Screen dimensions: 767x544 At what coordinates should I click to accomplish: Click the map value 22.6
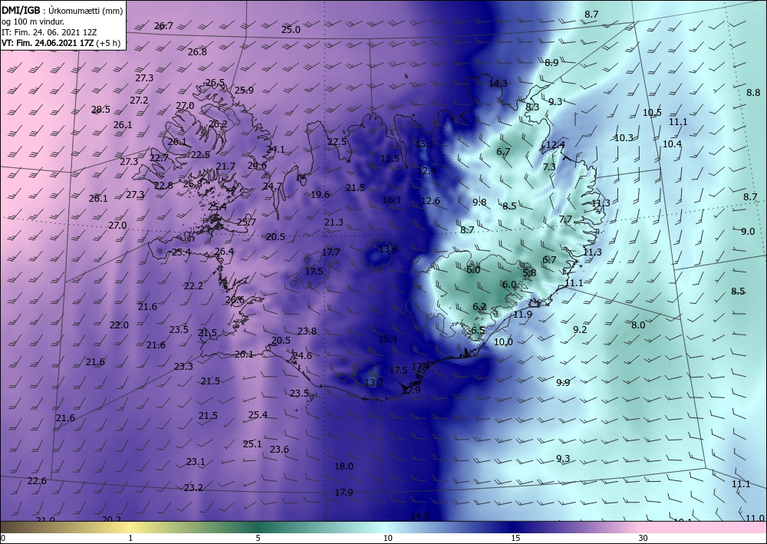[37, 480]
